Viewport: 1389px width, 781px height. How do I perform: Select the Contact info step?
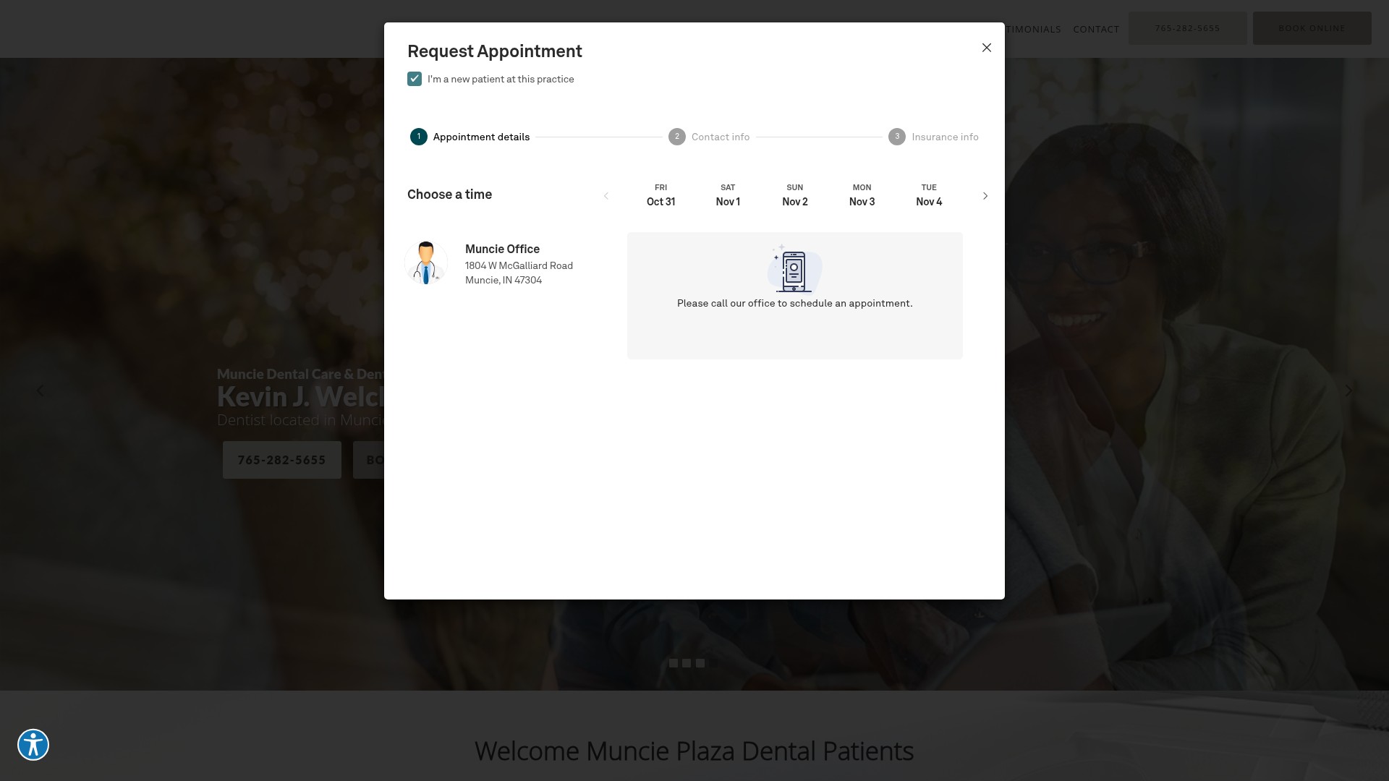pyautogui.click(x=709, y=137)
